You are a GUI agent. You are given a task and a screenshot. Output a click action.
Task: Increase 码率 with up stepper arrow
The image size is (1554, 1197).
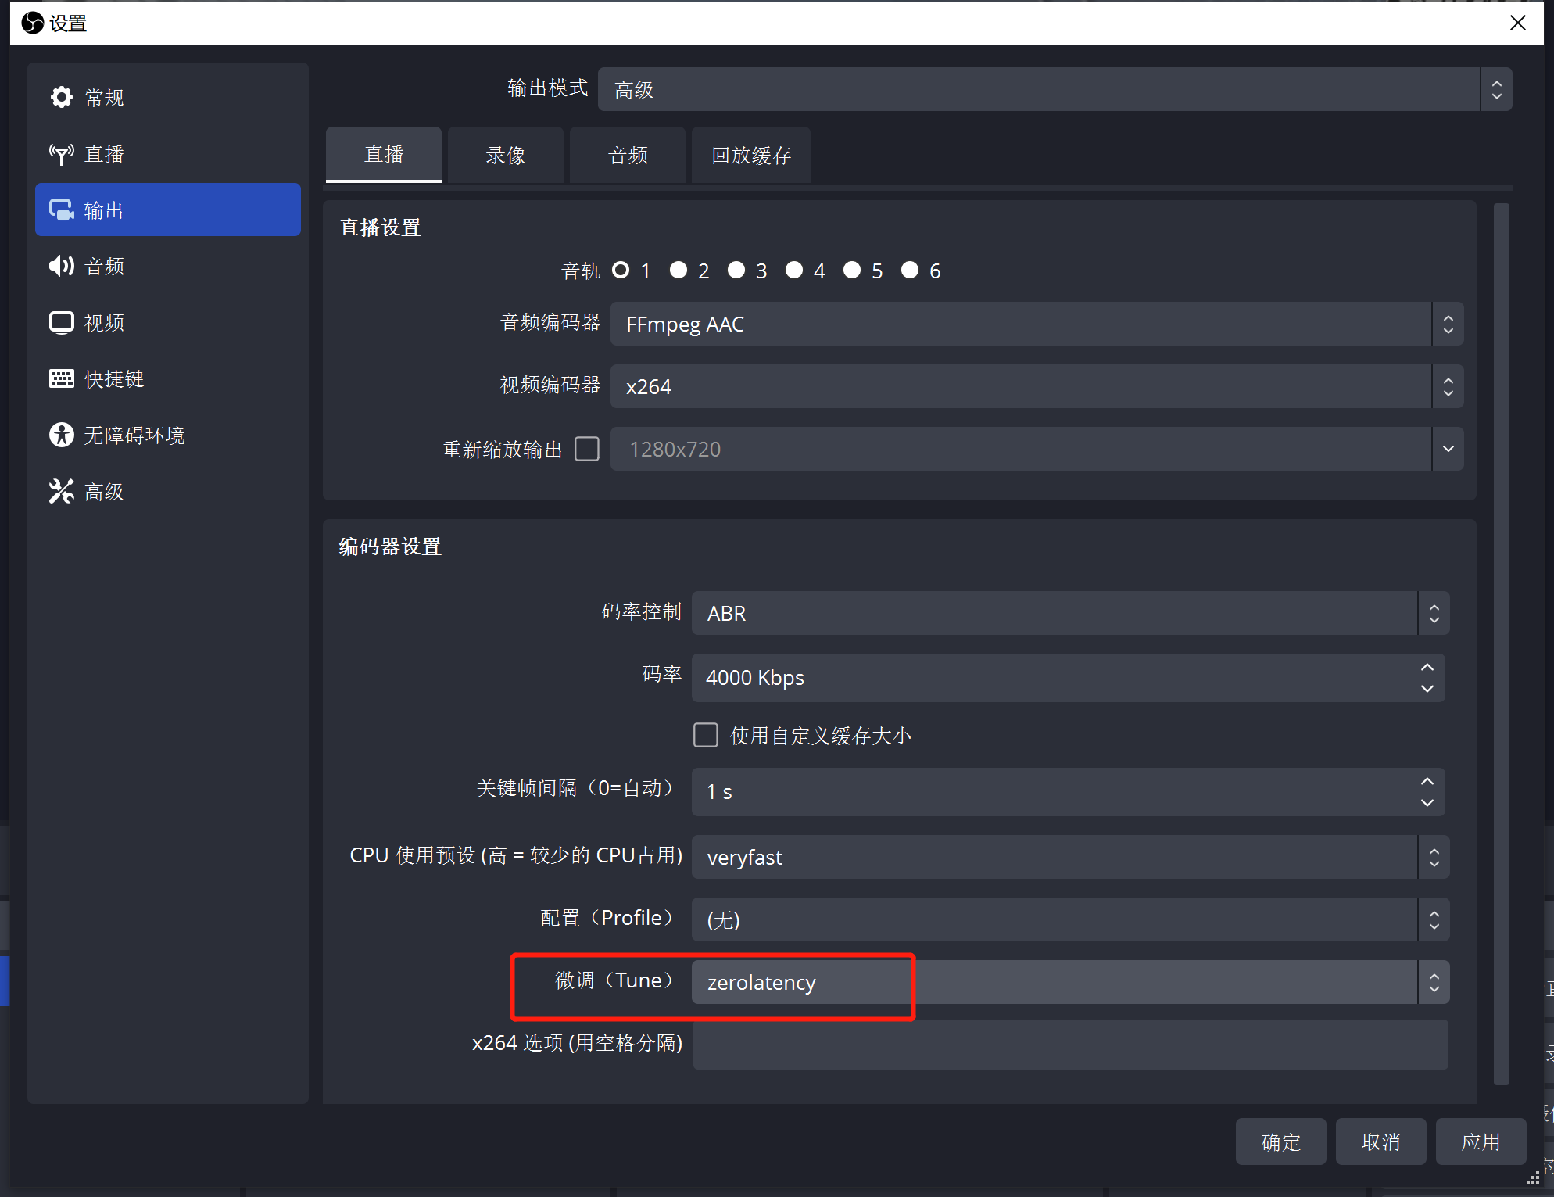[1427, 668]
